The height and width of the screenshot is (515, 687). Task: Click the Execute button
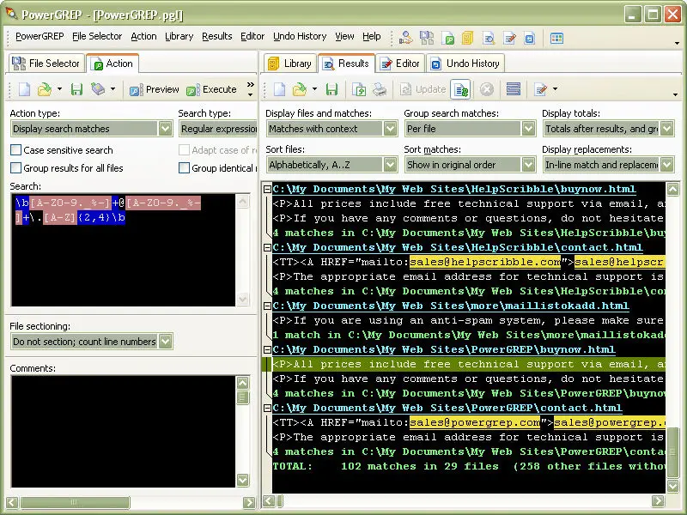[x=211, y=89]
